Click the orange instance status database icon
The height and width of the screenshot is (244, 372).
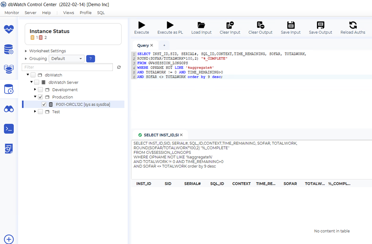[32, 37]
